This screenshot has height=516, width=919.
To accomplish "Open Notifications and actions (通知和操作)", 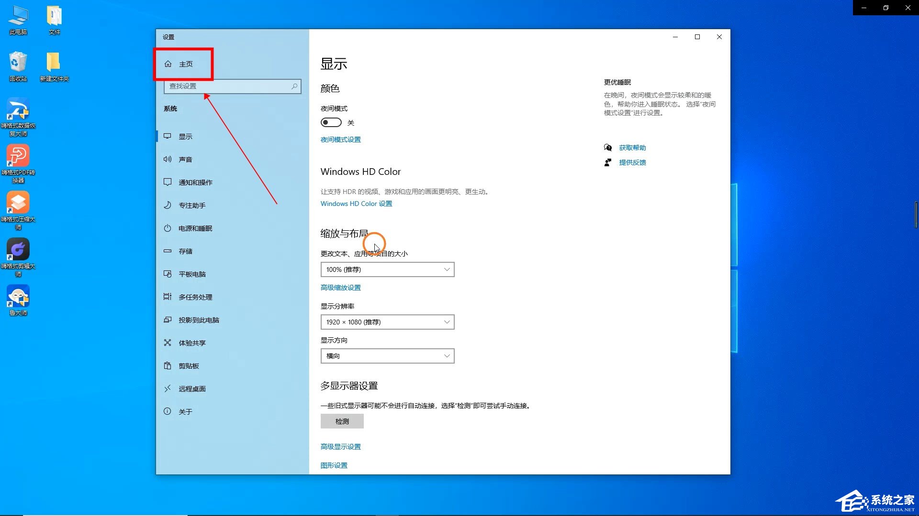I will click(x=195, y=183).
